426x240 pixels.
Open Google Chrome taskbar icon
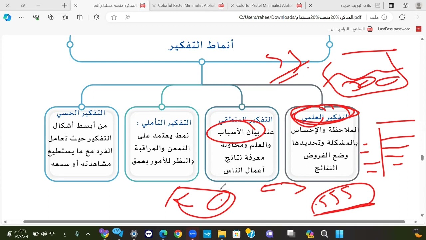[178, 234]
